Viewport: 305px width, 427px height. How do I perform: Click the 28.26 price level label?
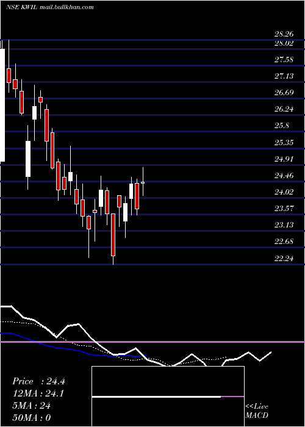point(284,34)
